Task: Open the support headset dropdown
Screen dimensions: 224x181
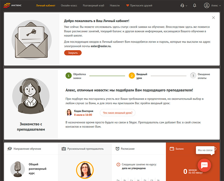Action: (x=184, y=5)
